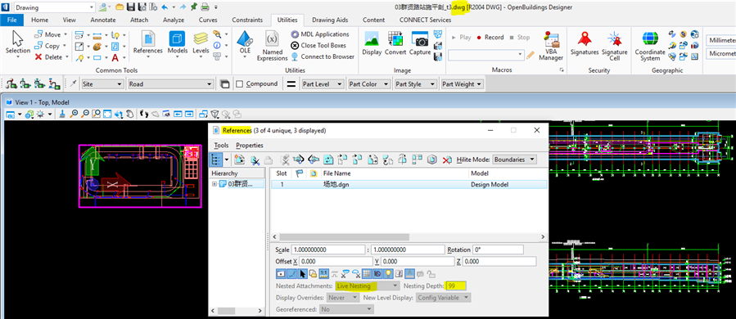
Task: Open the Site family dropdown
Action: click(102, 84)
